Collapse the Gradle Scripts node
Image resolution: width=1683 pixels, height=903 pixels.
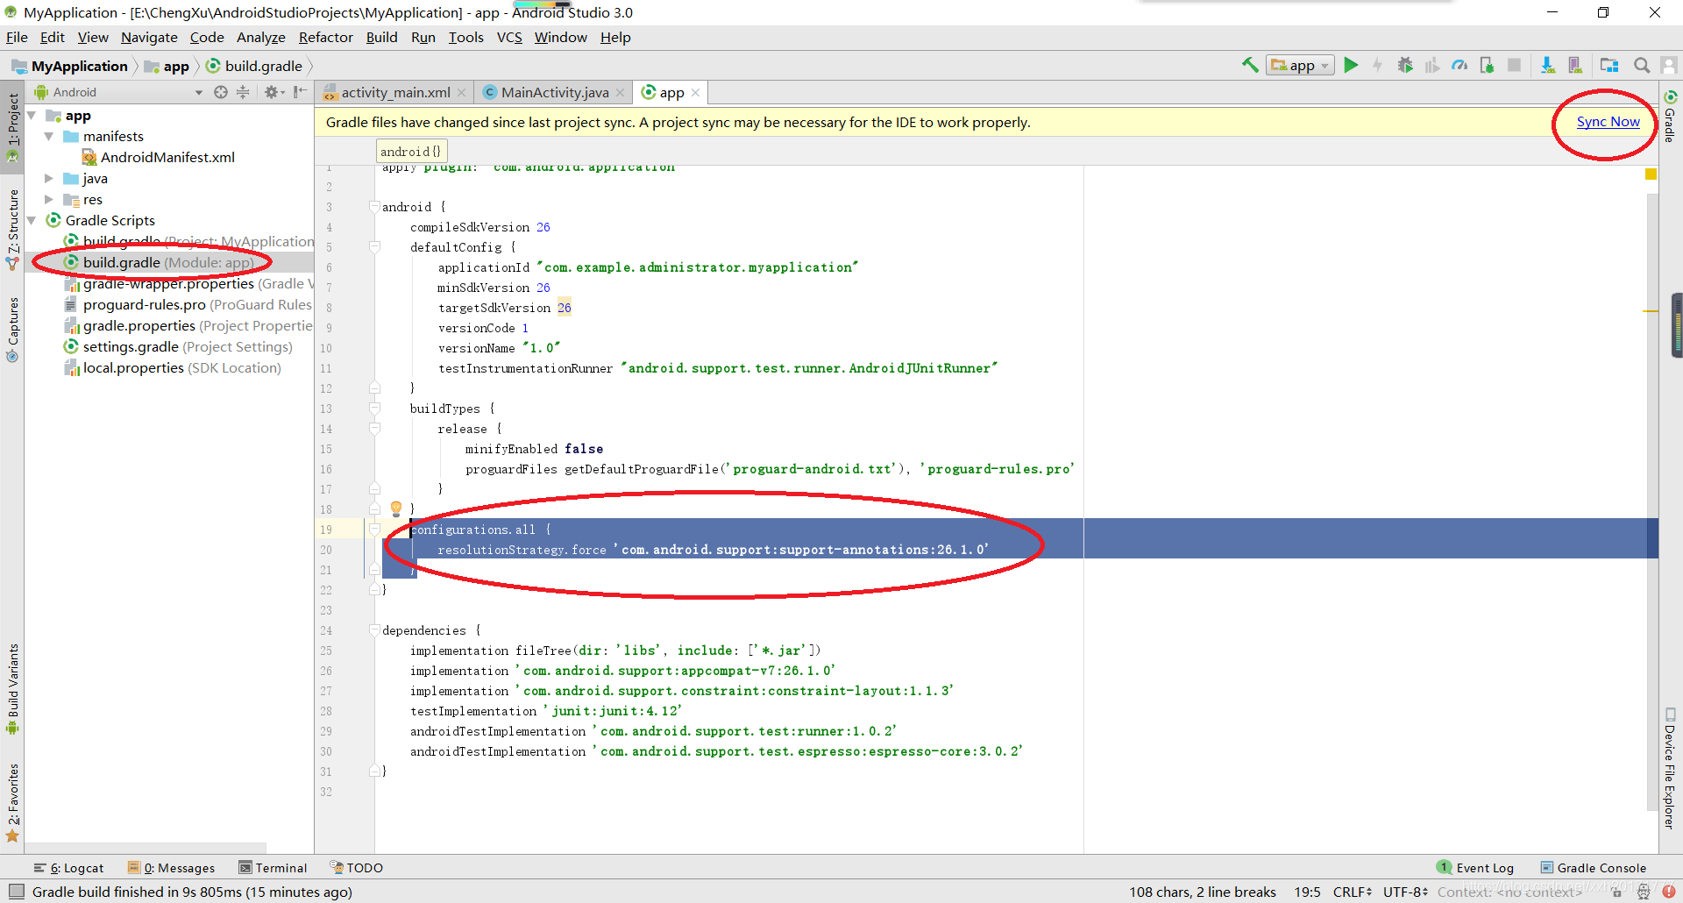[x=32, y=220]
